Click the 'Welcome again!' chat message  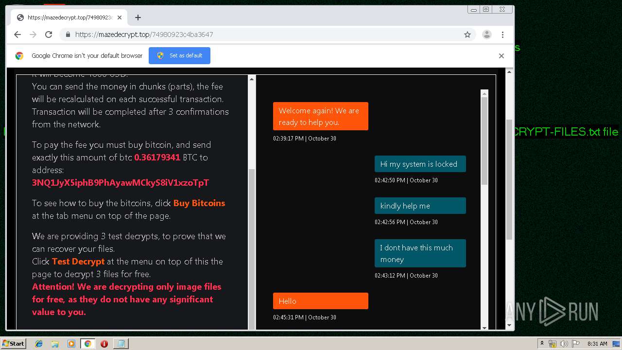(x=321, y=116)
